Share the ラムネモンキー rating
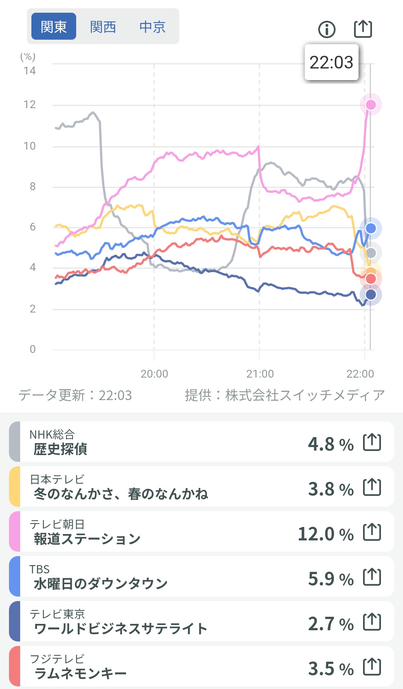Screen dimensions: 403x689 [372, 667]
